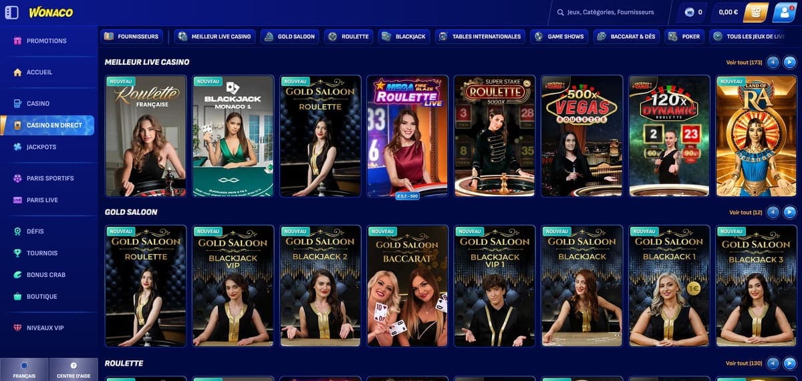Open Blackjack Monaco 1 game thumbnail
This screenshot has height=381, width=802.
pos(233,136)
